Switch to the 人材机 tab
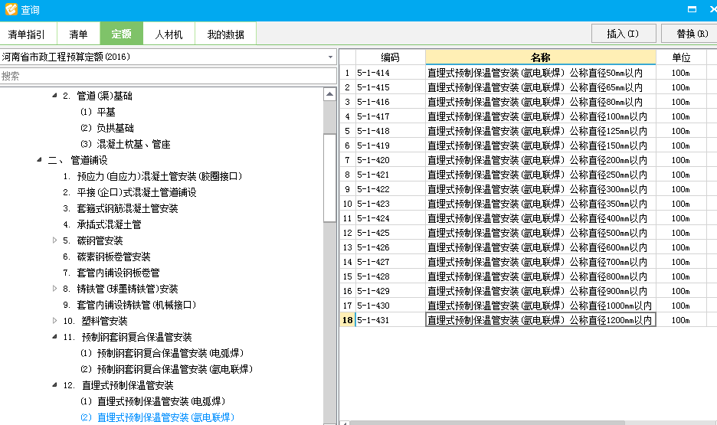 coord(169,34)
